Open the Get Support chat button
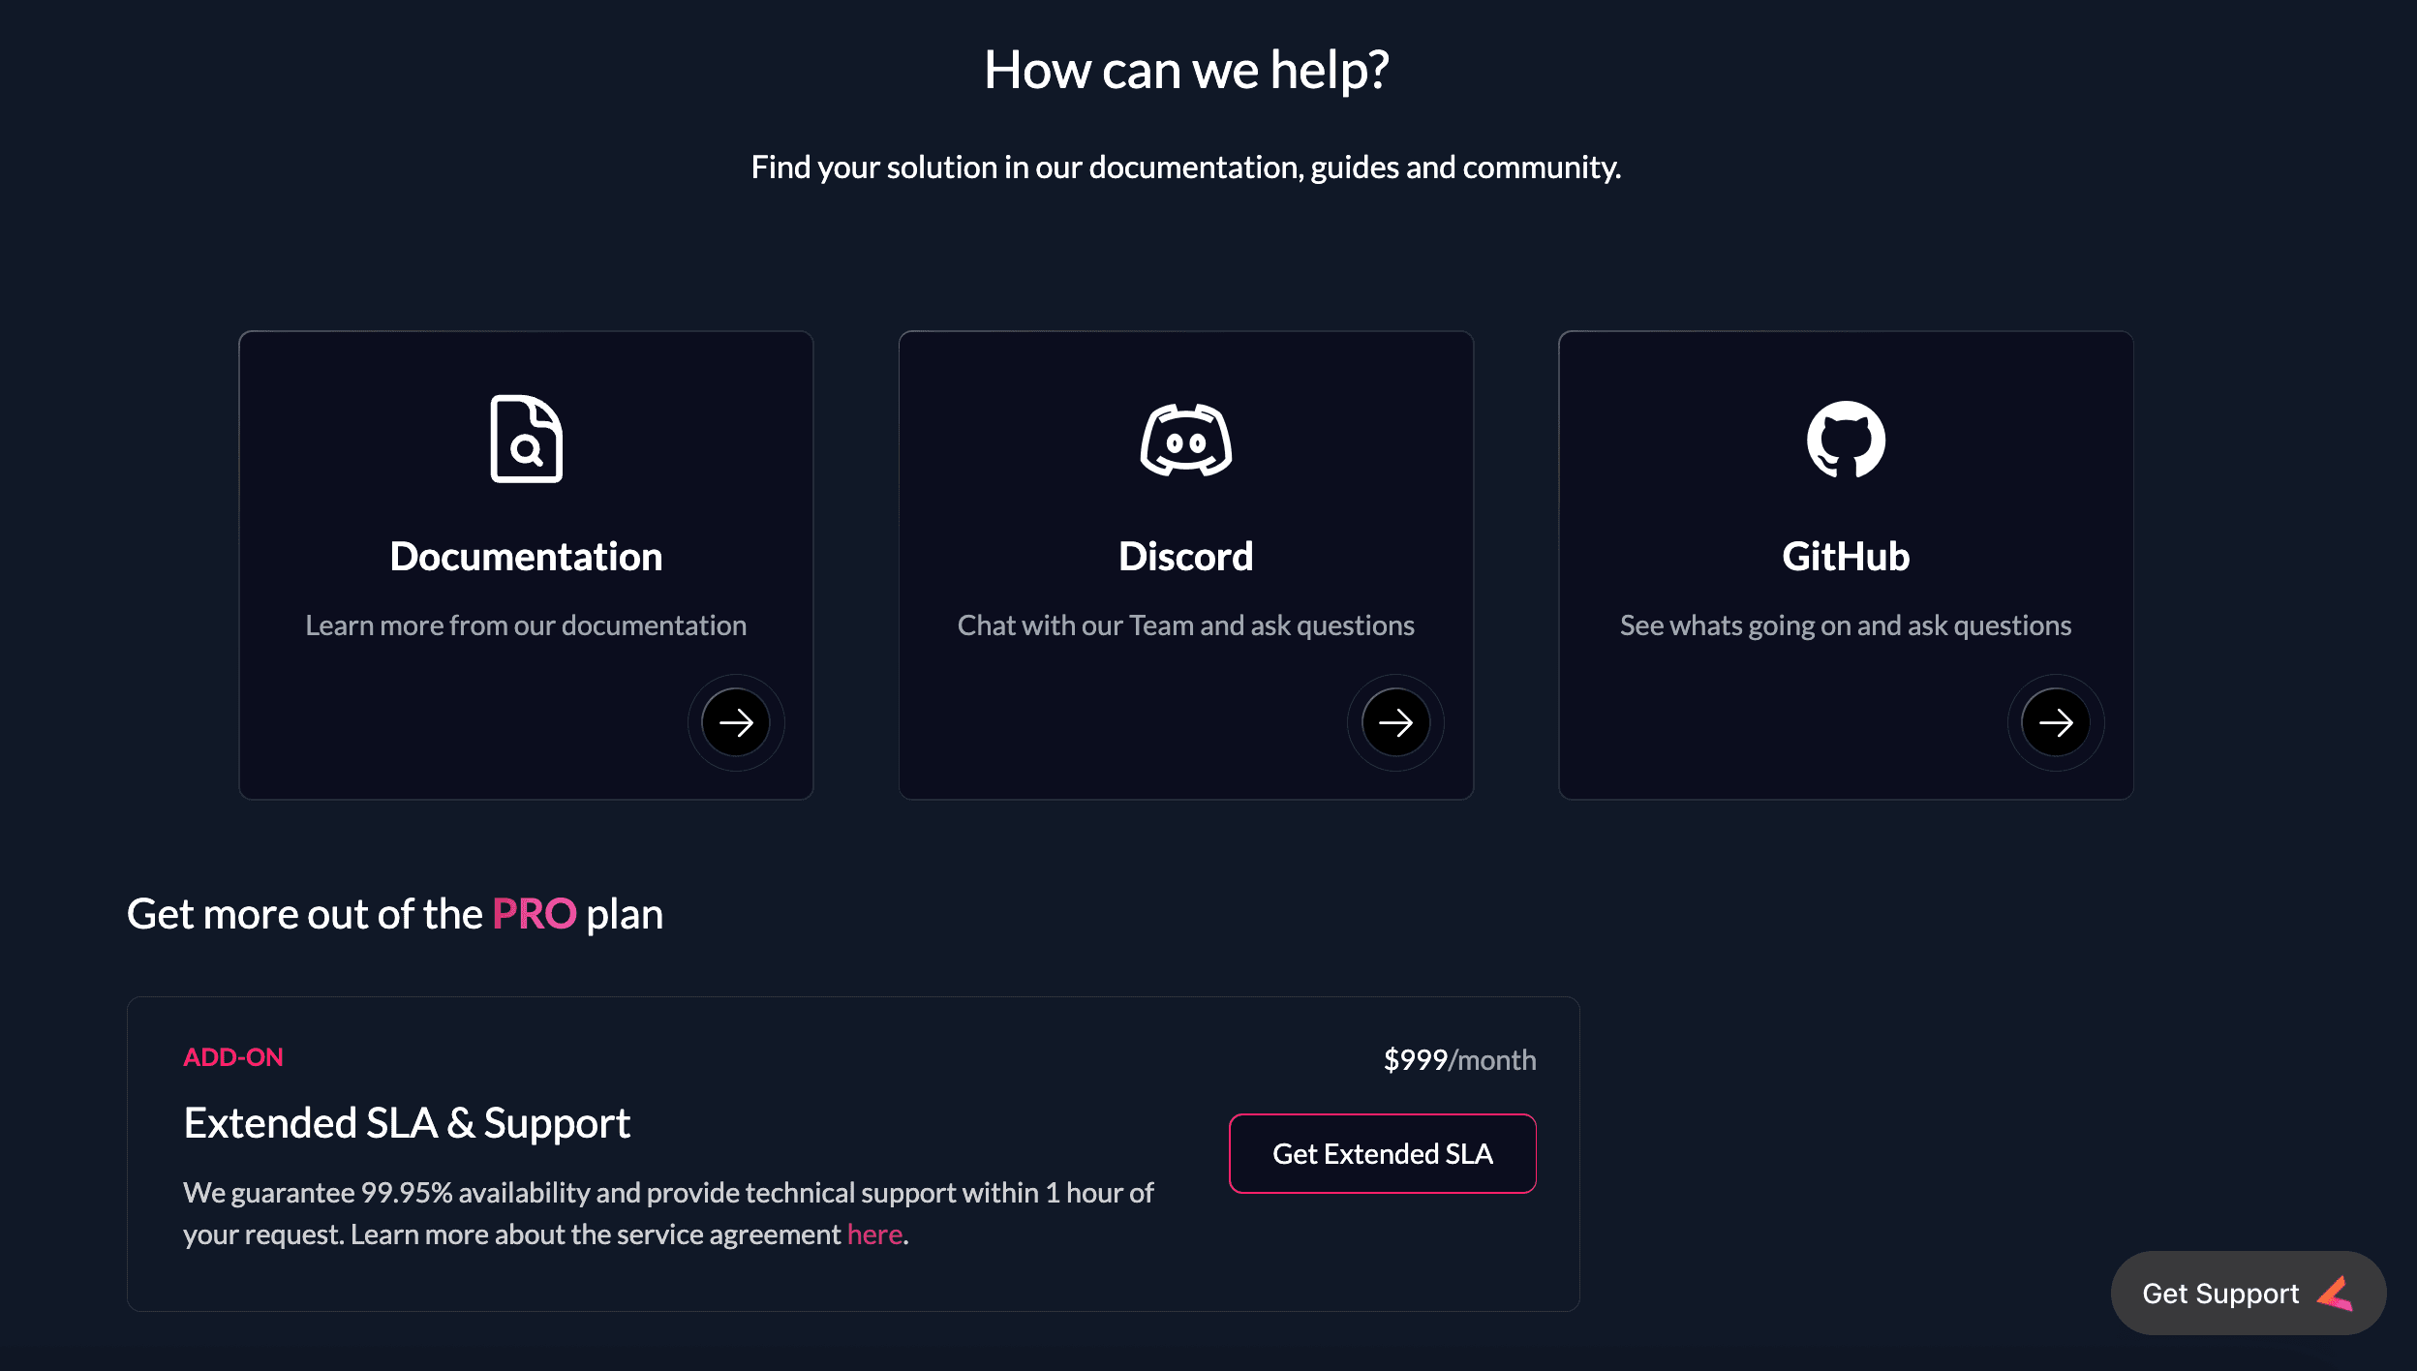Screen dimensions: 2417x1371 [2219, 1294]
